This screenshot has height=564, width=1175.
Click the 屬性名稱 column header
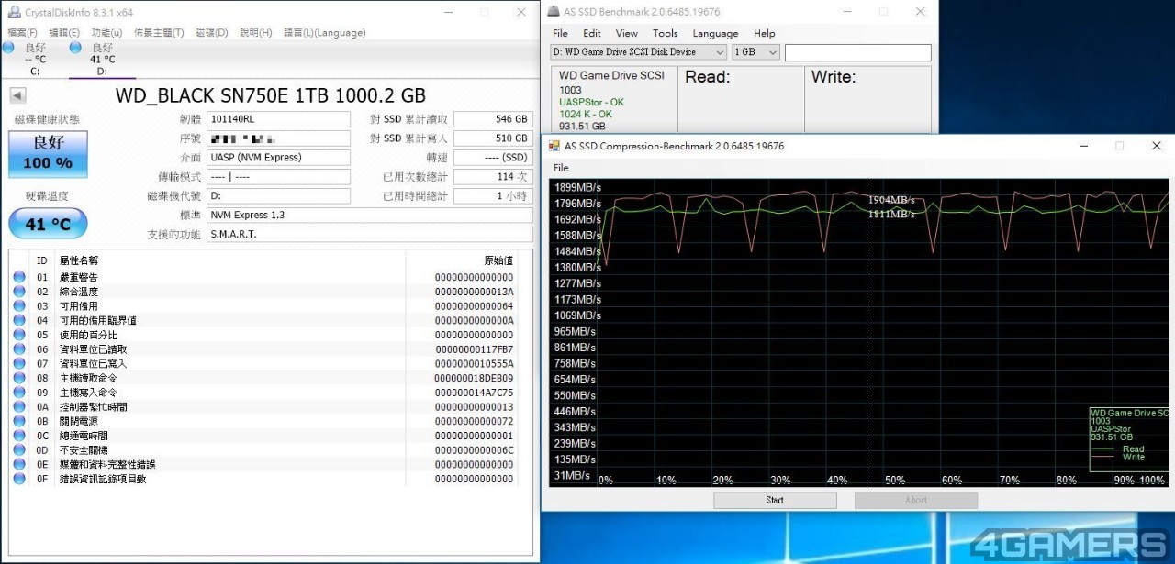(78, 260)
